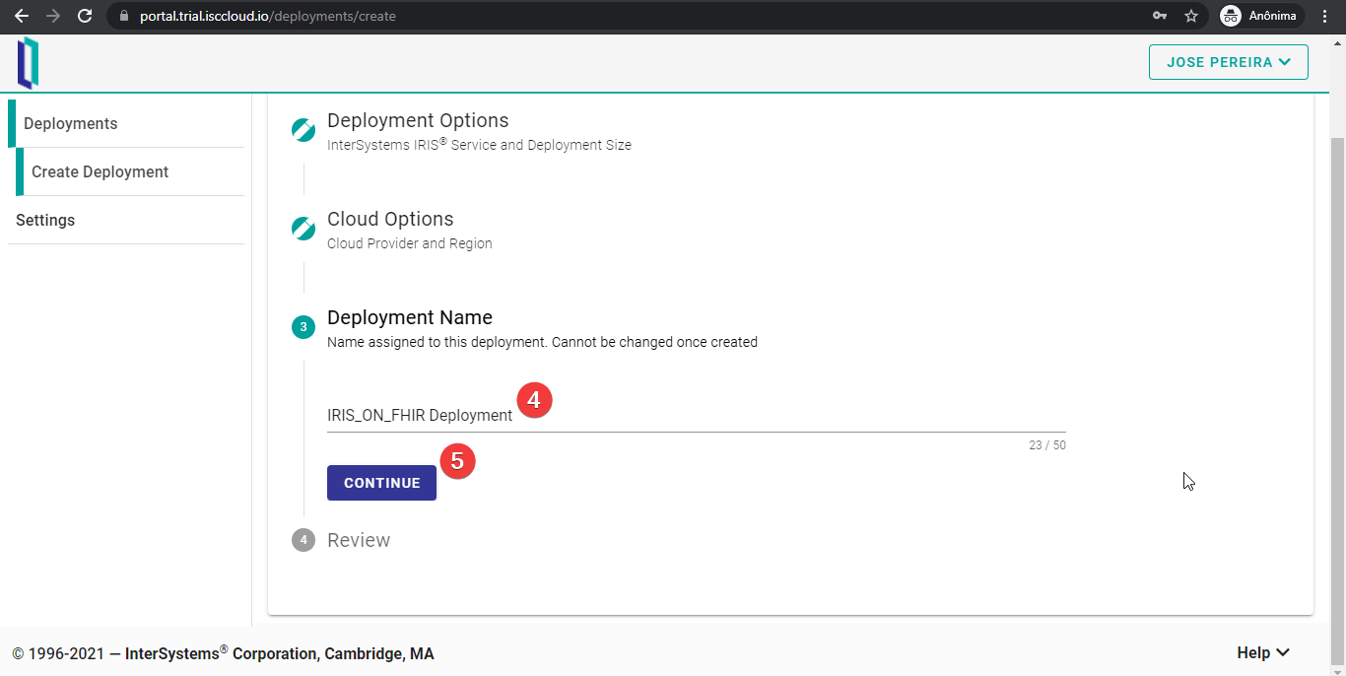The image size is (1346, 676).
Task: Click the Deployment Options completed step icon
Action: pos(303,129)
